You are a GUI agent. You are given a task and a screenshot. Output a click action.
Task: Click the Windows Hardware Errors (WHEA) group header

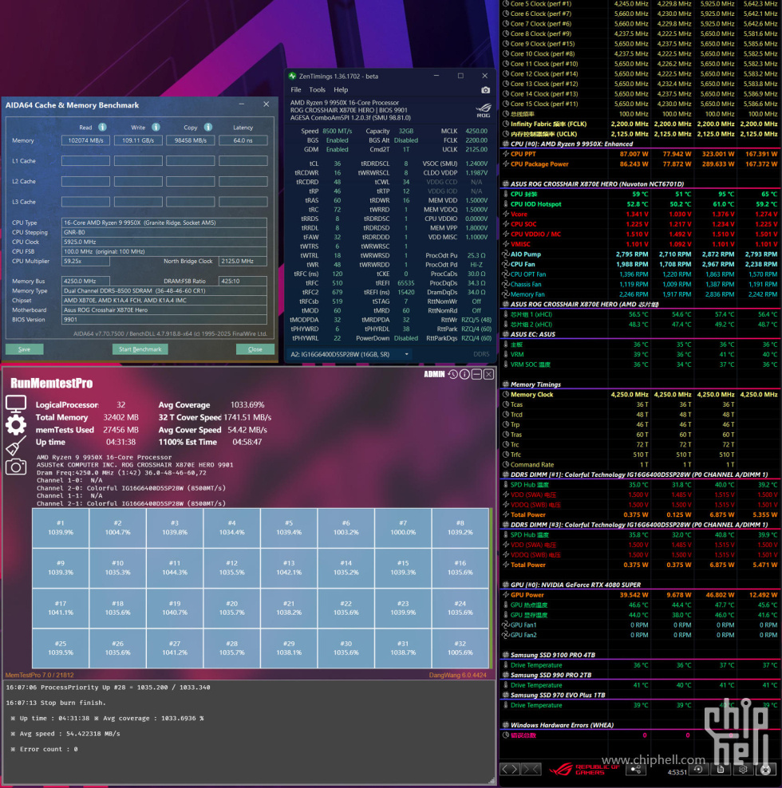tap(563, 725)
